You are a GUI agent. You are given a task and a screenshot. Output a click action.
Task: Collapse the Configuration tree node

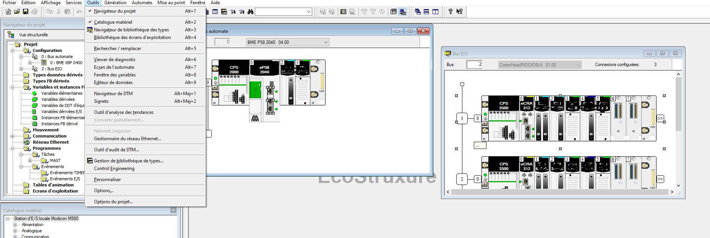pos(13,50)
